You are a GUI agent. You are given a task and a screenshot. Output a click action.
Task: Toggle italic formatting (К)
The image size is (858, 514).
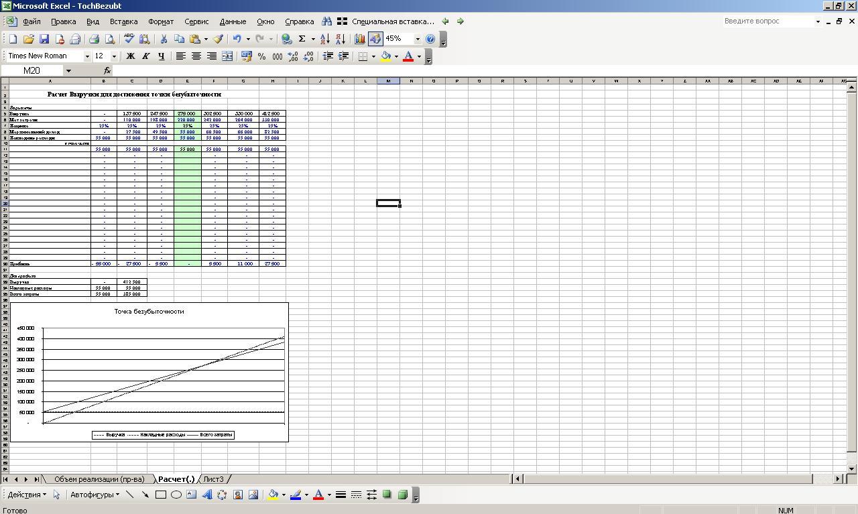tap(145, 56)
